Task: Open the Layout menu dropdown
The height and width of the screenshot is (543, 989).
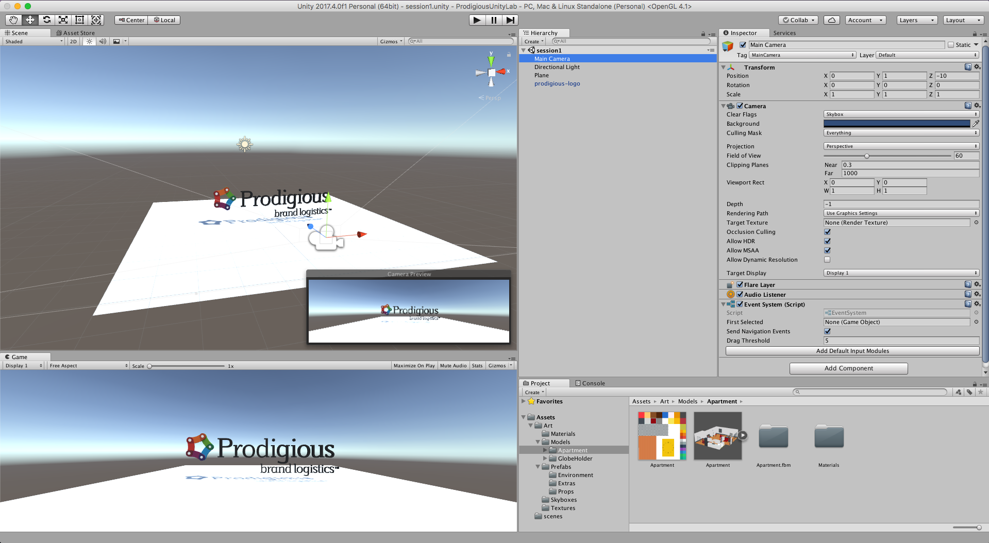Action: (x=963, y=20)
